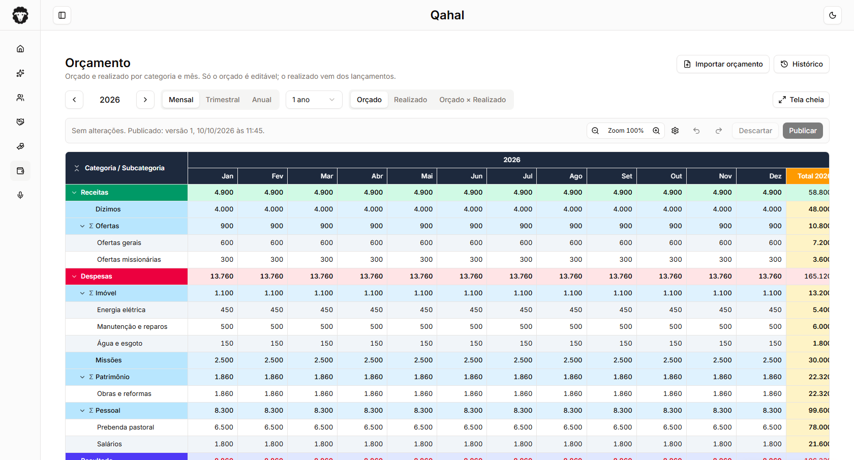Open the 1 ano period dropdown
Viewport: 854px width, 460px height.
point(314,100)
